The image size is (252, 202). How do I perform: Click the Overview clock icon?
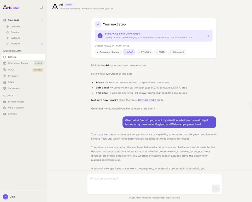[x=8, y=27]
